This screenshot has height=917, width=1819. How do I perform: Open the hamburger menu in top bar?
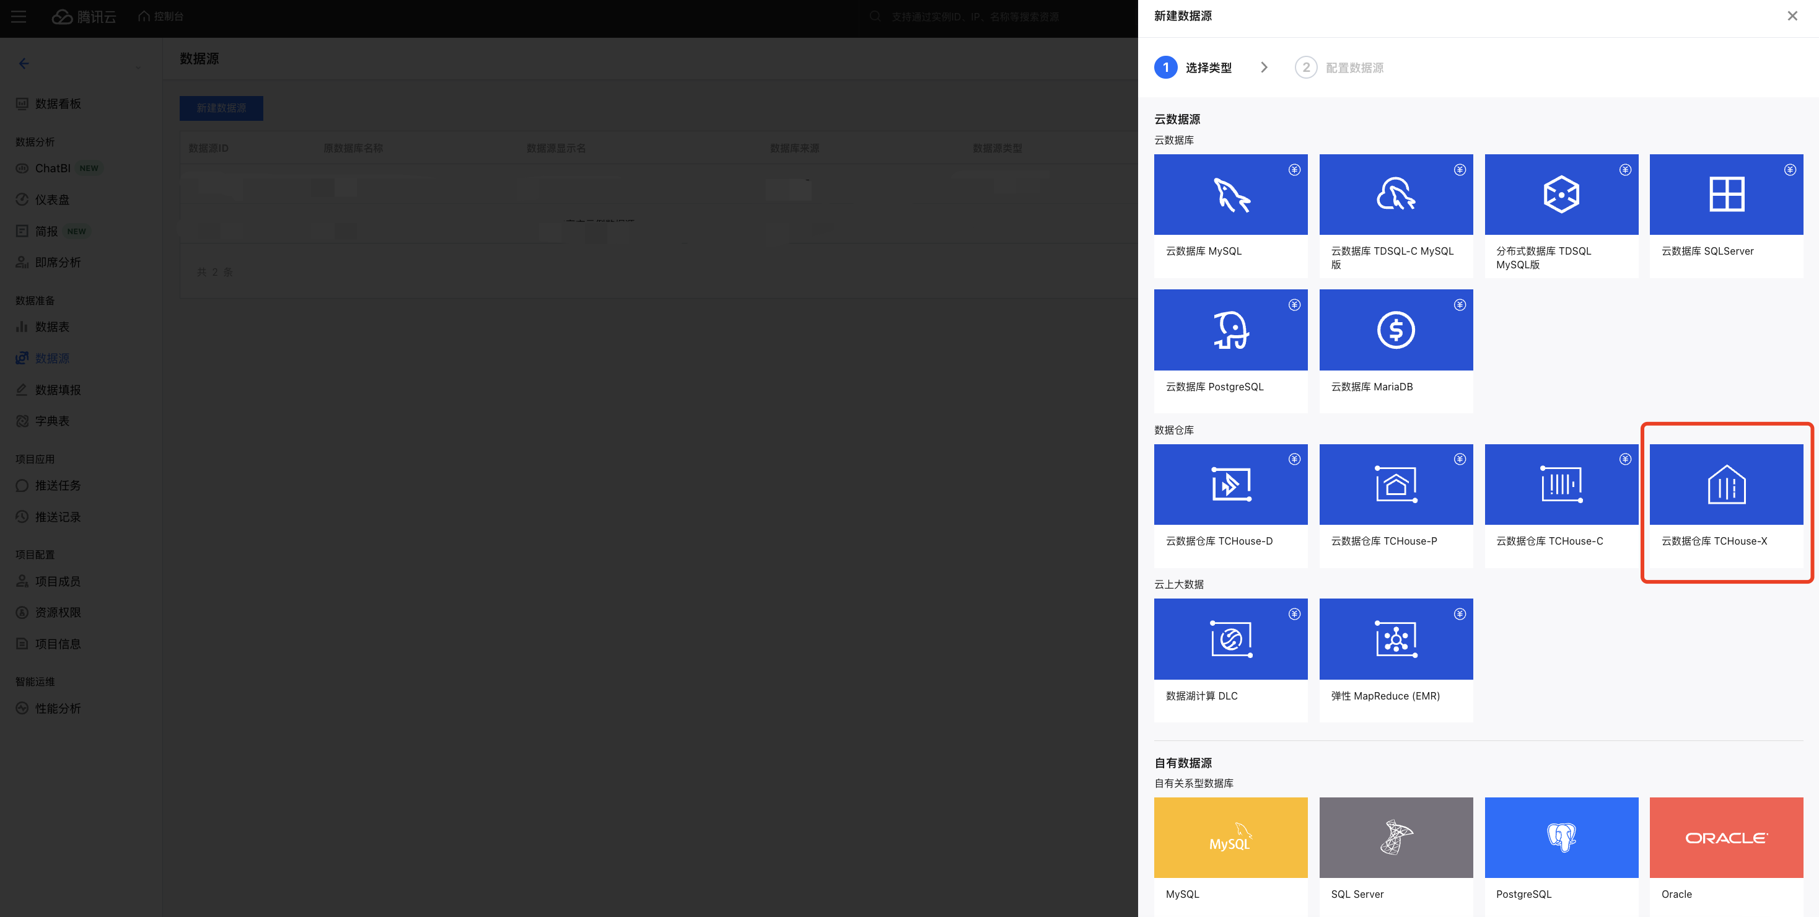coord(19,16)
